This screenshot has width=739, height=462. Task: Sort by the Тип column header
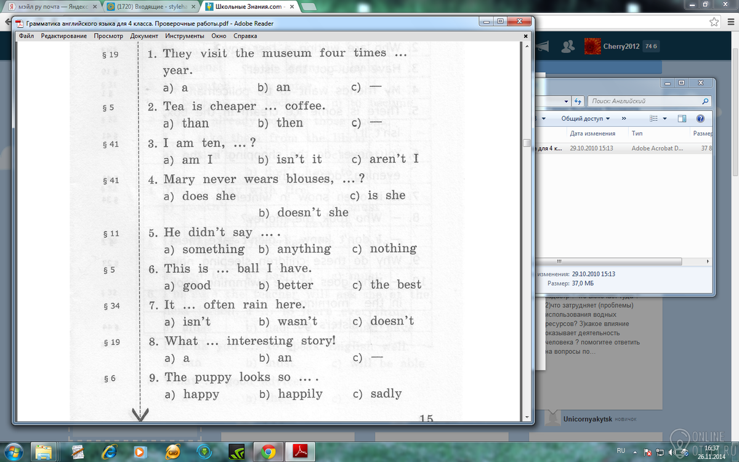pyautogui.click(x=637, y=133)
